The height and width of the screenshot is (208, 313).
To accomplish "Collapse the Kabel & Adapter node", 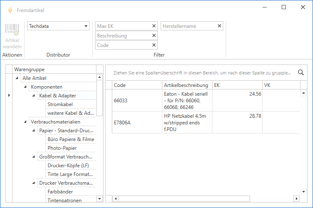I will coord(33,96).
